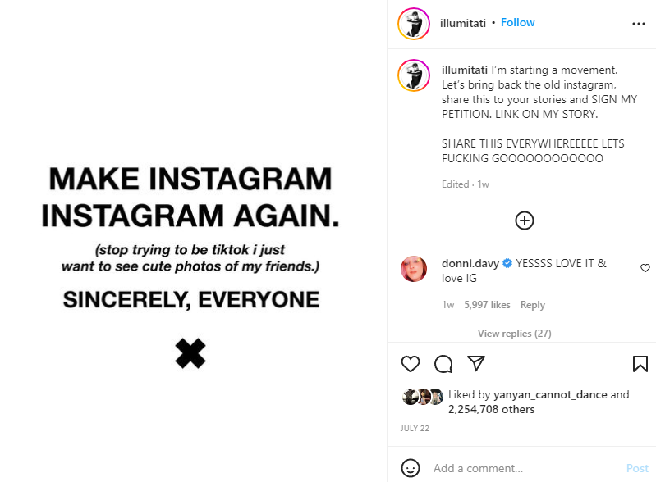Like the post with the heart icon

pyautogui.click(x=411, y=364)
